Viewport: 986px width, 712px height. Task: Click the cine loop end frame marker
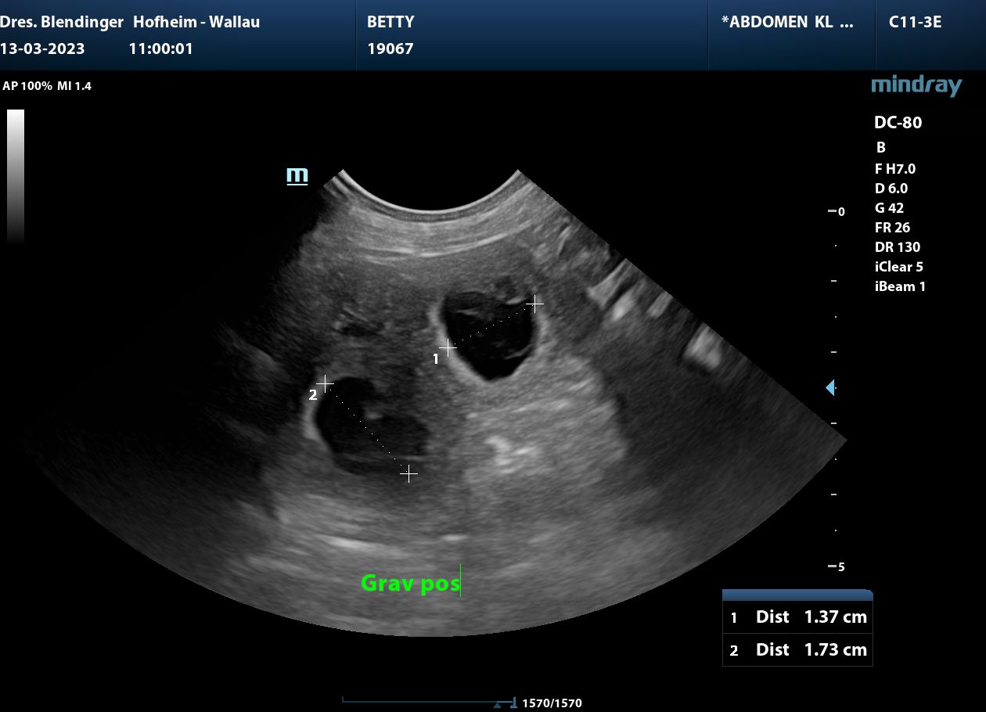tap(513, 703)
